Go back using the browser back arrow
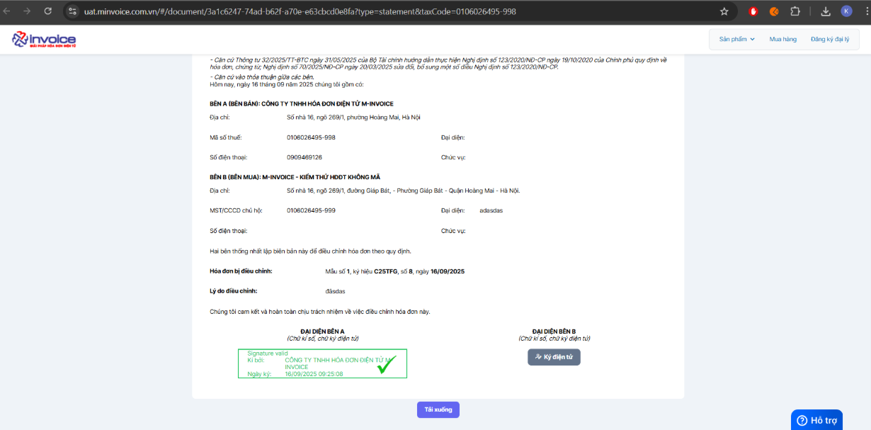The image size is (871, 430). (x=7, y=11)
